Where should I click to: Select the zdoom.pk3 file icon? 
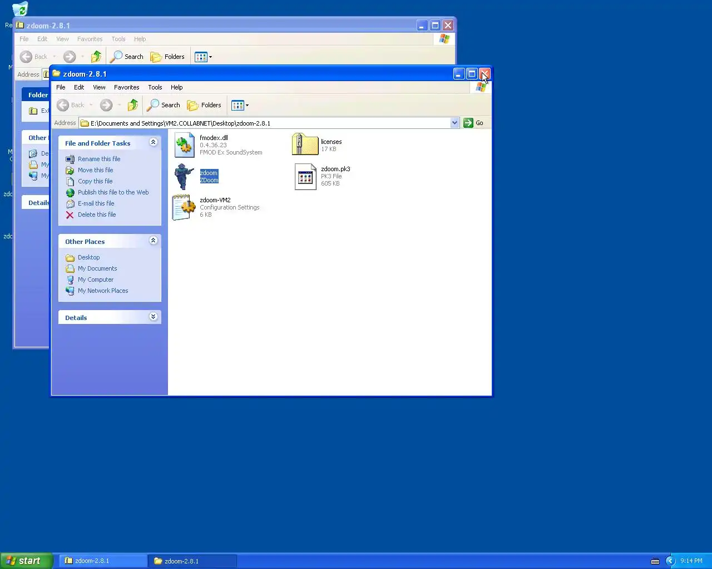(x=305, y=177)
